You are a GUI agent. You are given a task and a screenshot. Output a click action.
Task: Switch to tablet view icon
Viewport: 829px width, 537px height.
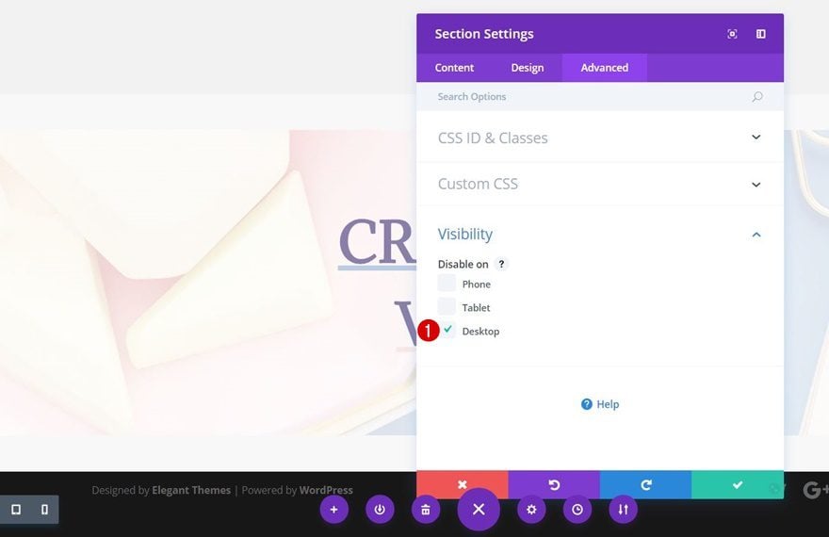pyautogui.click(x=16, y=510)
